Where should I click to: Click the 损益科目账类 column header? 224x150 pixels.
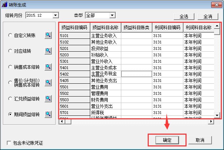pos(137,27)
